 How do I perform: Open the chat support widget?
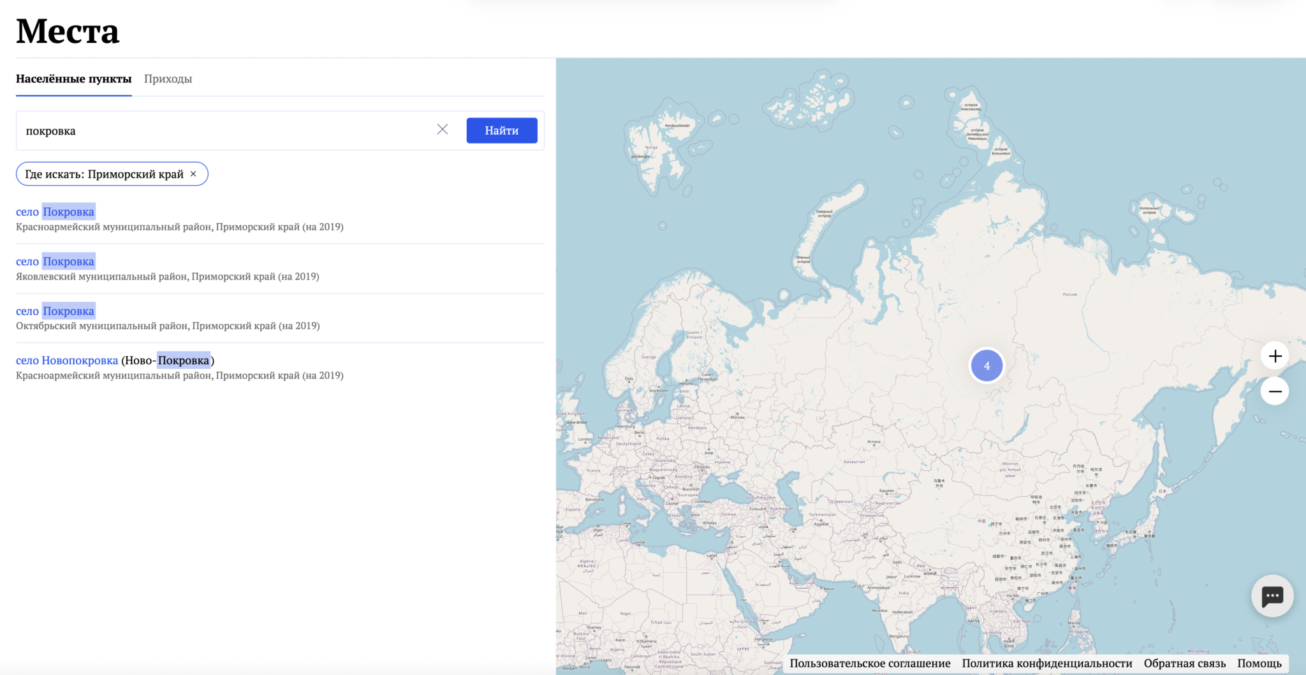click(1272, 597)
